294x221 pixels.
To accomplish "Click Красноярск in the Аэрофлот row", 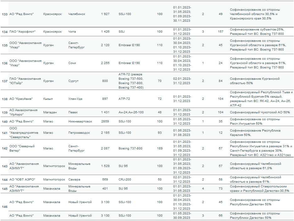I will click(52, 32).
